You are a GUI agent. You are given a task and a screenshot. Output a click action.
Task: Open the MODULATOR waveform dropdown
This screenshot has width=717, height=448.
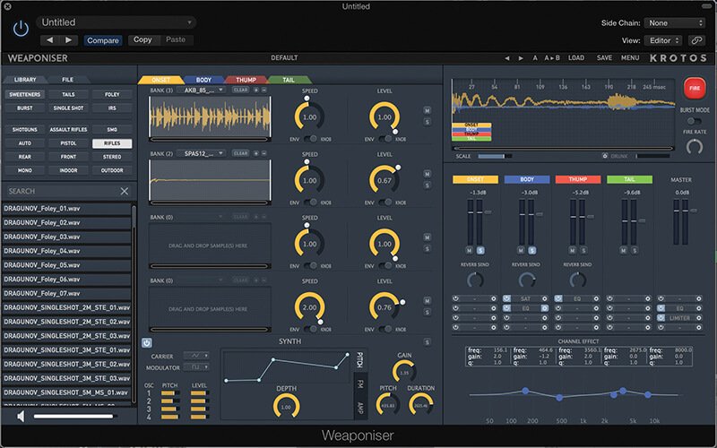pyautogui.click(x=196, y=366)
